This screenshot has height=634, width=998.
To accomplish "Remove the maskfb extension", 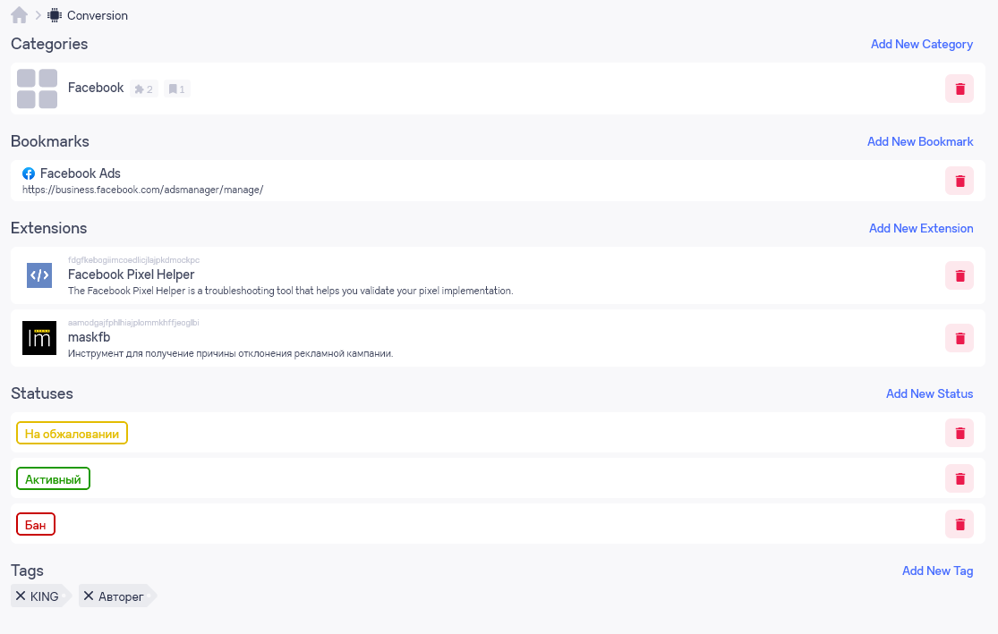I will (960, 338).
